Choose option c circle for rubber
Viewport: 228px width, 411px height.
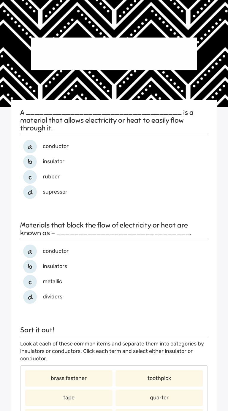pyautogui.click(x=30, y=177)
